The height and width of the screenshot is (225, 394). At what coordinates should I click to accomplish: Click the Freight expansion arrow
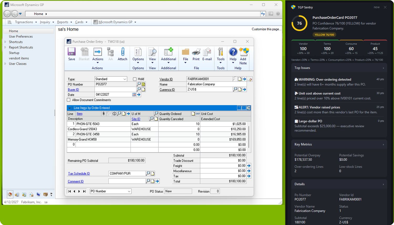[249, 166]
